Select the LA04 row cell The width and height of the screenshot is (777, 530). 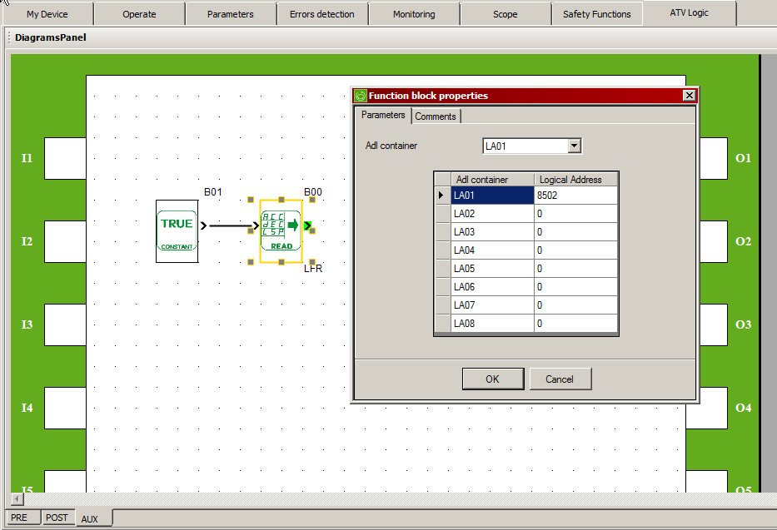(x=492, y=250)
